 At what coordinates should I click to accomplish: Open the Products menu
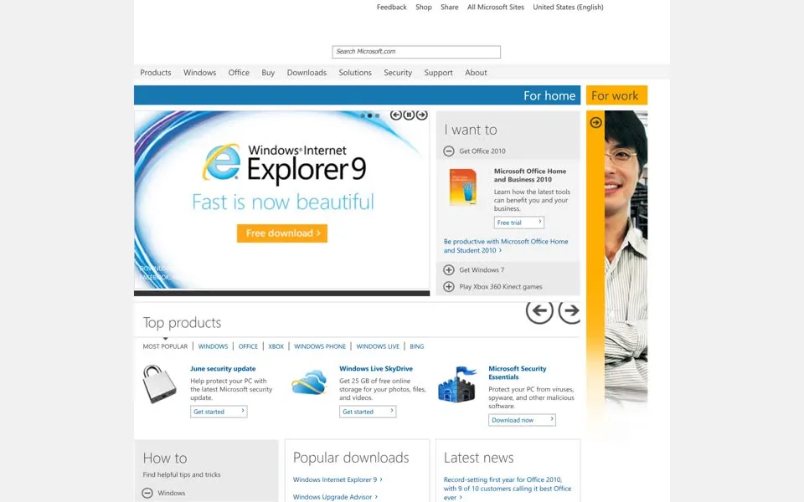pos(156,73)
